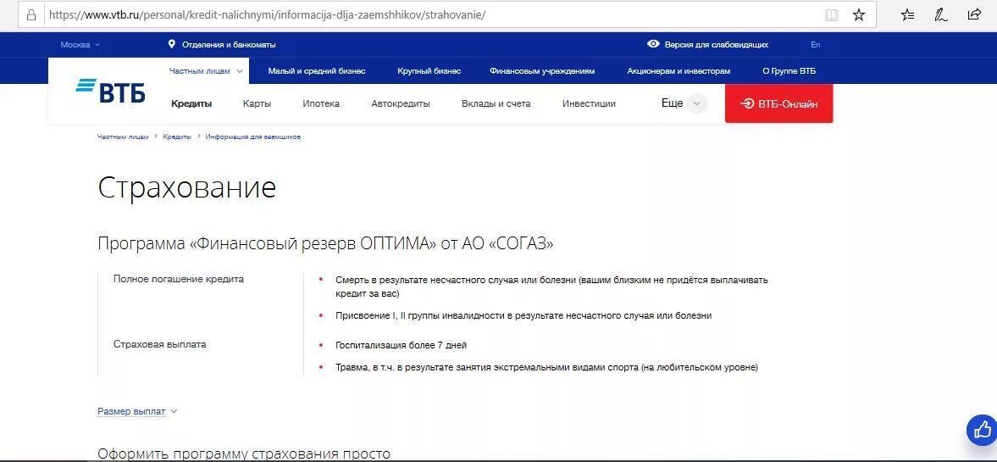Image resolution: width=997 pixels, height=462 pixels.
Task: Click the Госпитализация более 7 дней item
Action: pyautogui.click(x=402, y=345)
